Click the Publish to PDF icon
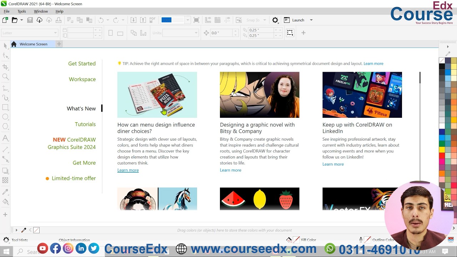Viewport: 457px width, 257px height. point(152,20)
